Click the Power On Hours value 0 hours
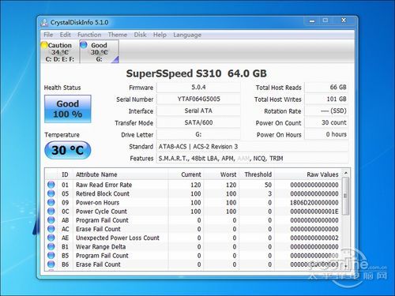395x296 pixels. point(326,134)
